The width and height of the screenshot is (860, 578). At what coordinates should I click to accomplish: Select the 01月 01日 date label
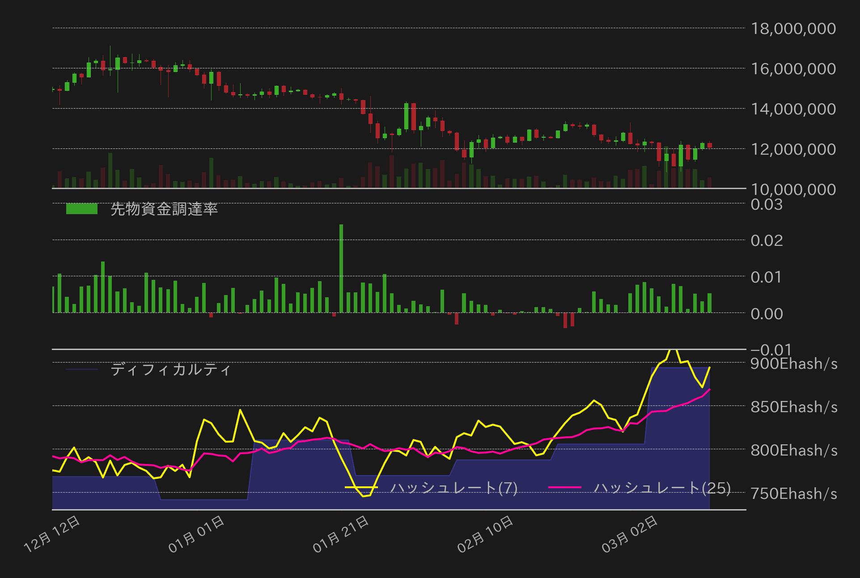pyautogui.click(x=195, y=535)
